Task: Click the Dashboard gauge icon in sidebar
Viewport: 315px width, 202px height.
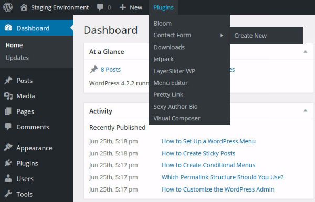Action: (x=8, y=28)
